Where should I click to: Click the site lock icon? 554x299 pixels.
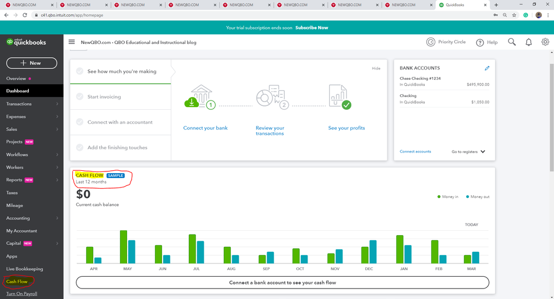point(37,15)
